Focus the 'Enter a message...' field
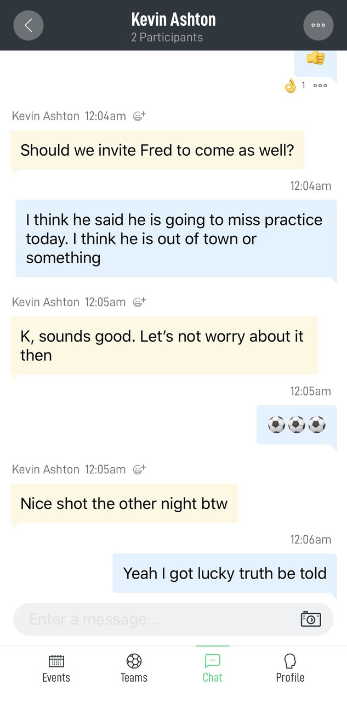 pyautogui.click(x=153, y=619)
